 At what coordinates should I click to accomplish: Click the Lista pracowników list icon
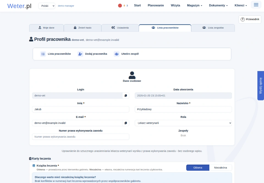point(43,54)
